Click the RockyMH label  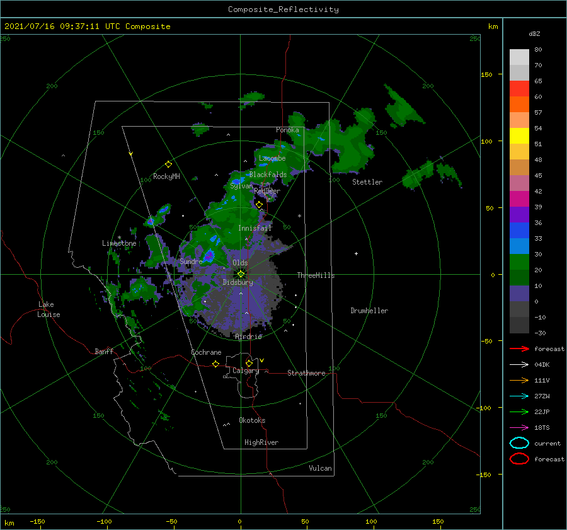[166, 176]
